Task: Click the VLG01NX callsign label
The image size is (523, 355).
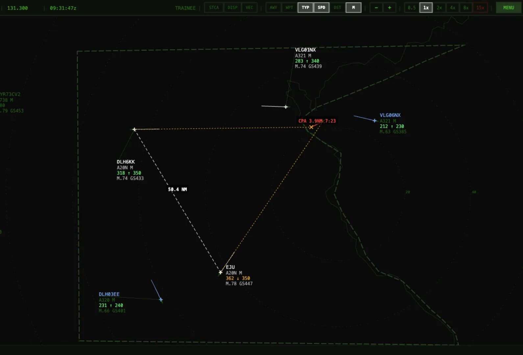Action: 305,50
